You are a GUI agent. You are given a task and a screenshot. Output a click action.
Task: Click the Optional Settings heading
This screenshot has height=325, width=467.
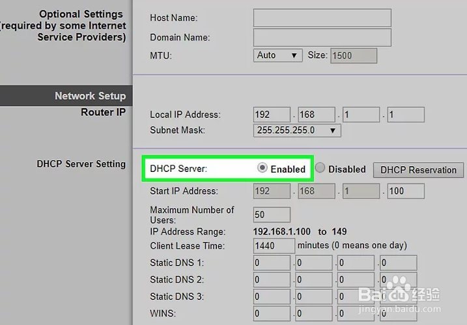81,14
